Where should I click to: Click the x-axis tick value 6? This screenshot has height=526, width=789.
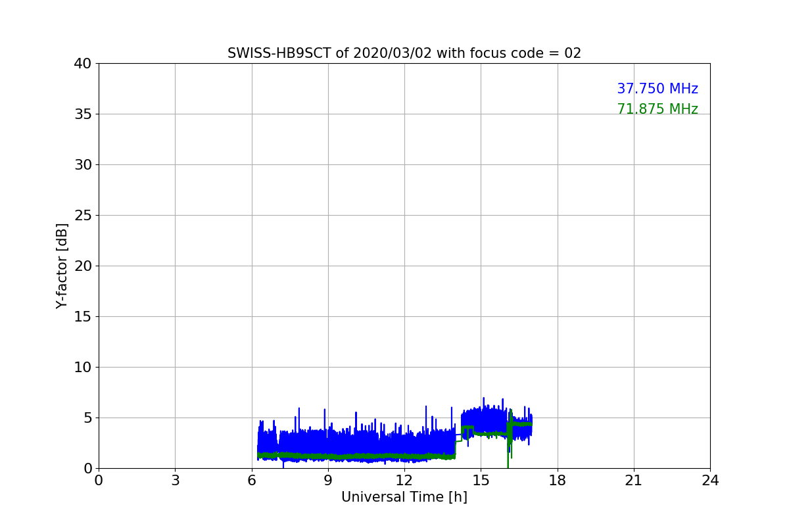point(252,481)
